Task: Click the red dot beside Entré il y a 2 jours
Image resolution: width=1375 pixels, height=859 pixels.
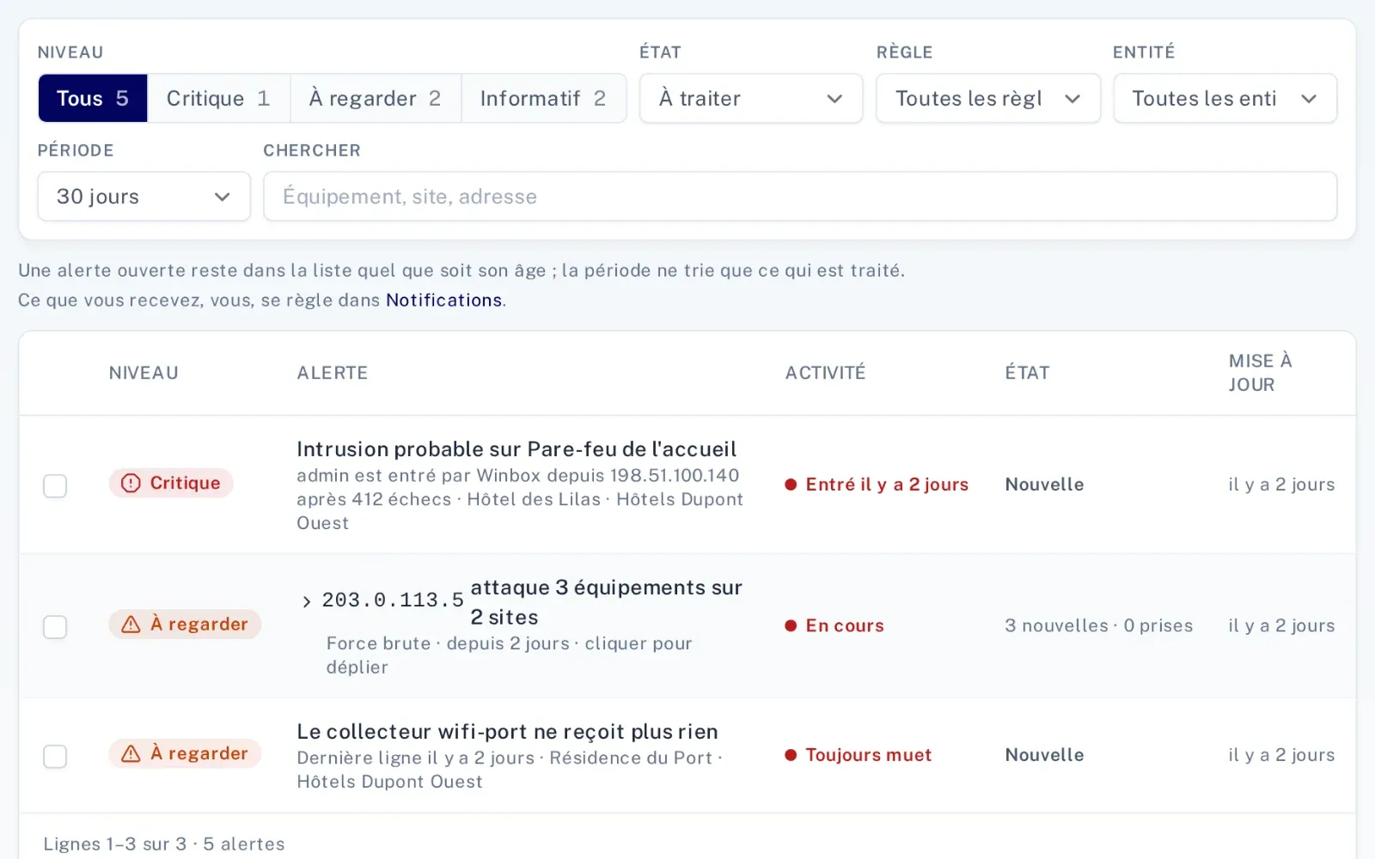Action: click(x=791, y=484)
